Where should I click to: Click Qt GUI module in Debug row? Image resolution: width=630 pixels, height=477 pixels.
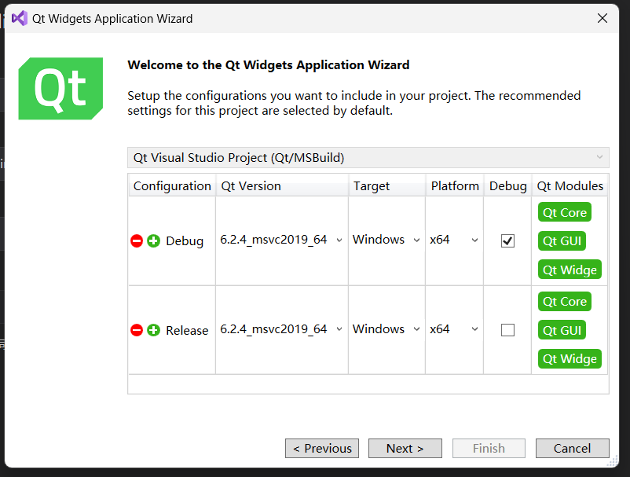[562, 240]
